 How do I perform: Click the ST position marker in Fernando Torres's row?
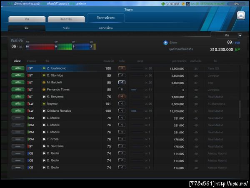tap(30, 90)
